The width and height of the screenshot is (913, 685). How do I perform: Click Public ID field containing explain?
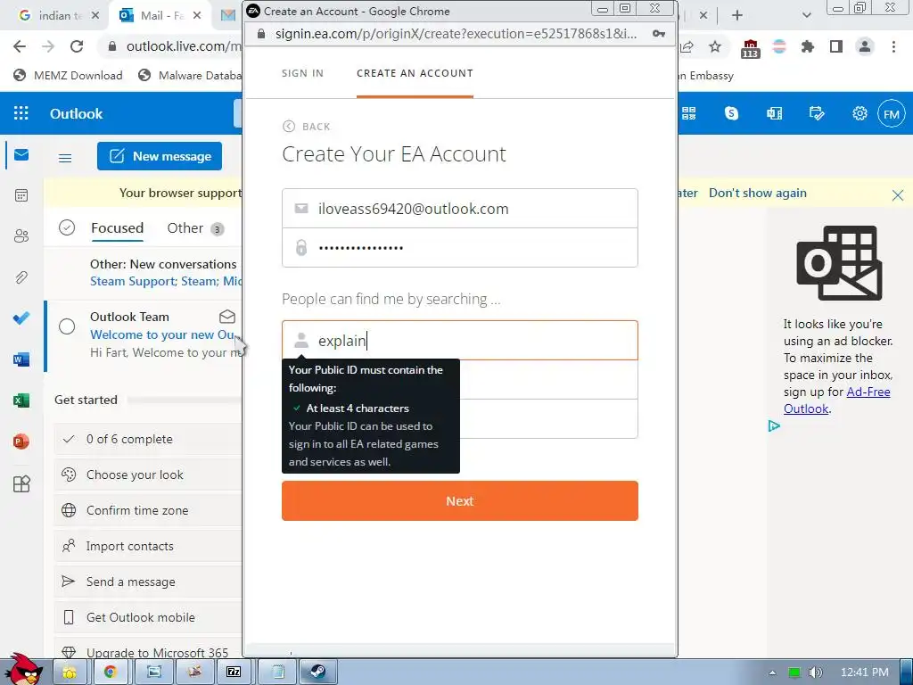460,340
